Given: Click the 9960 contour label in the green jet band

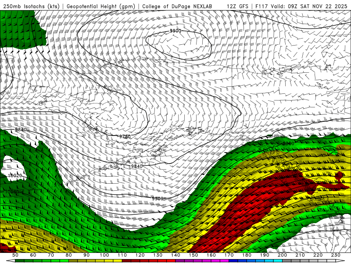Looking at the screenshot, I should pos(288,143).
